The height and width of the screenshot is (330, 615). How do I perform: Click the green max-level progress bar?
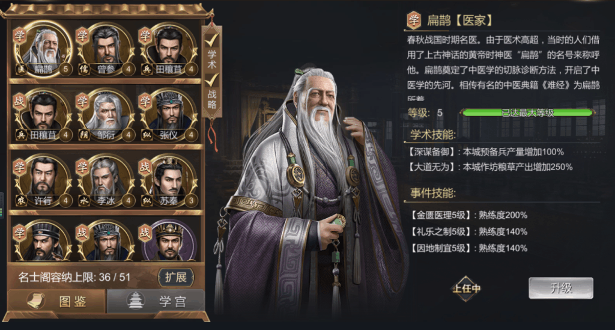coord(527,112)
